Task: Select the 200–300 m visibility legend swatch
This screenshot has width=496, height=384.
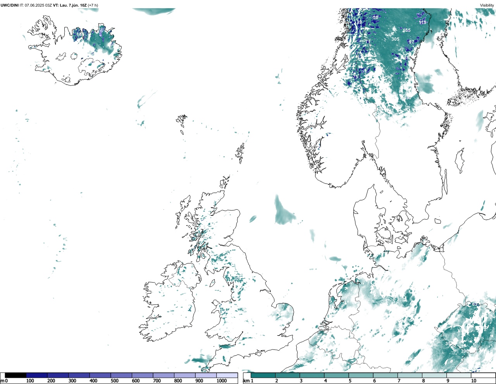Action: 58,375
